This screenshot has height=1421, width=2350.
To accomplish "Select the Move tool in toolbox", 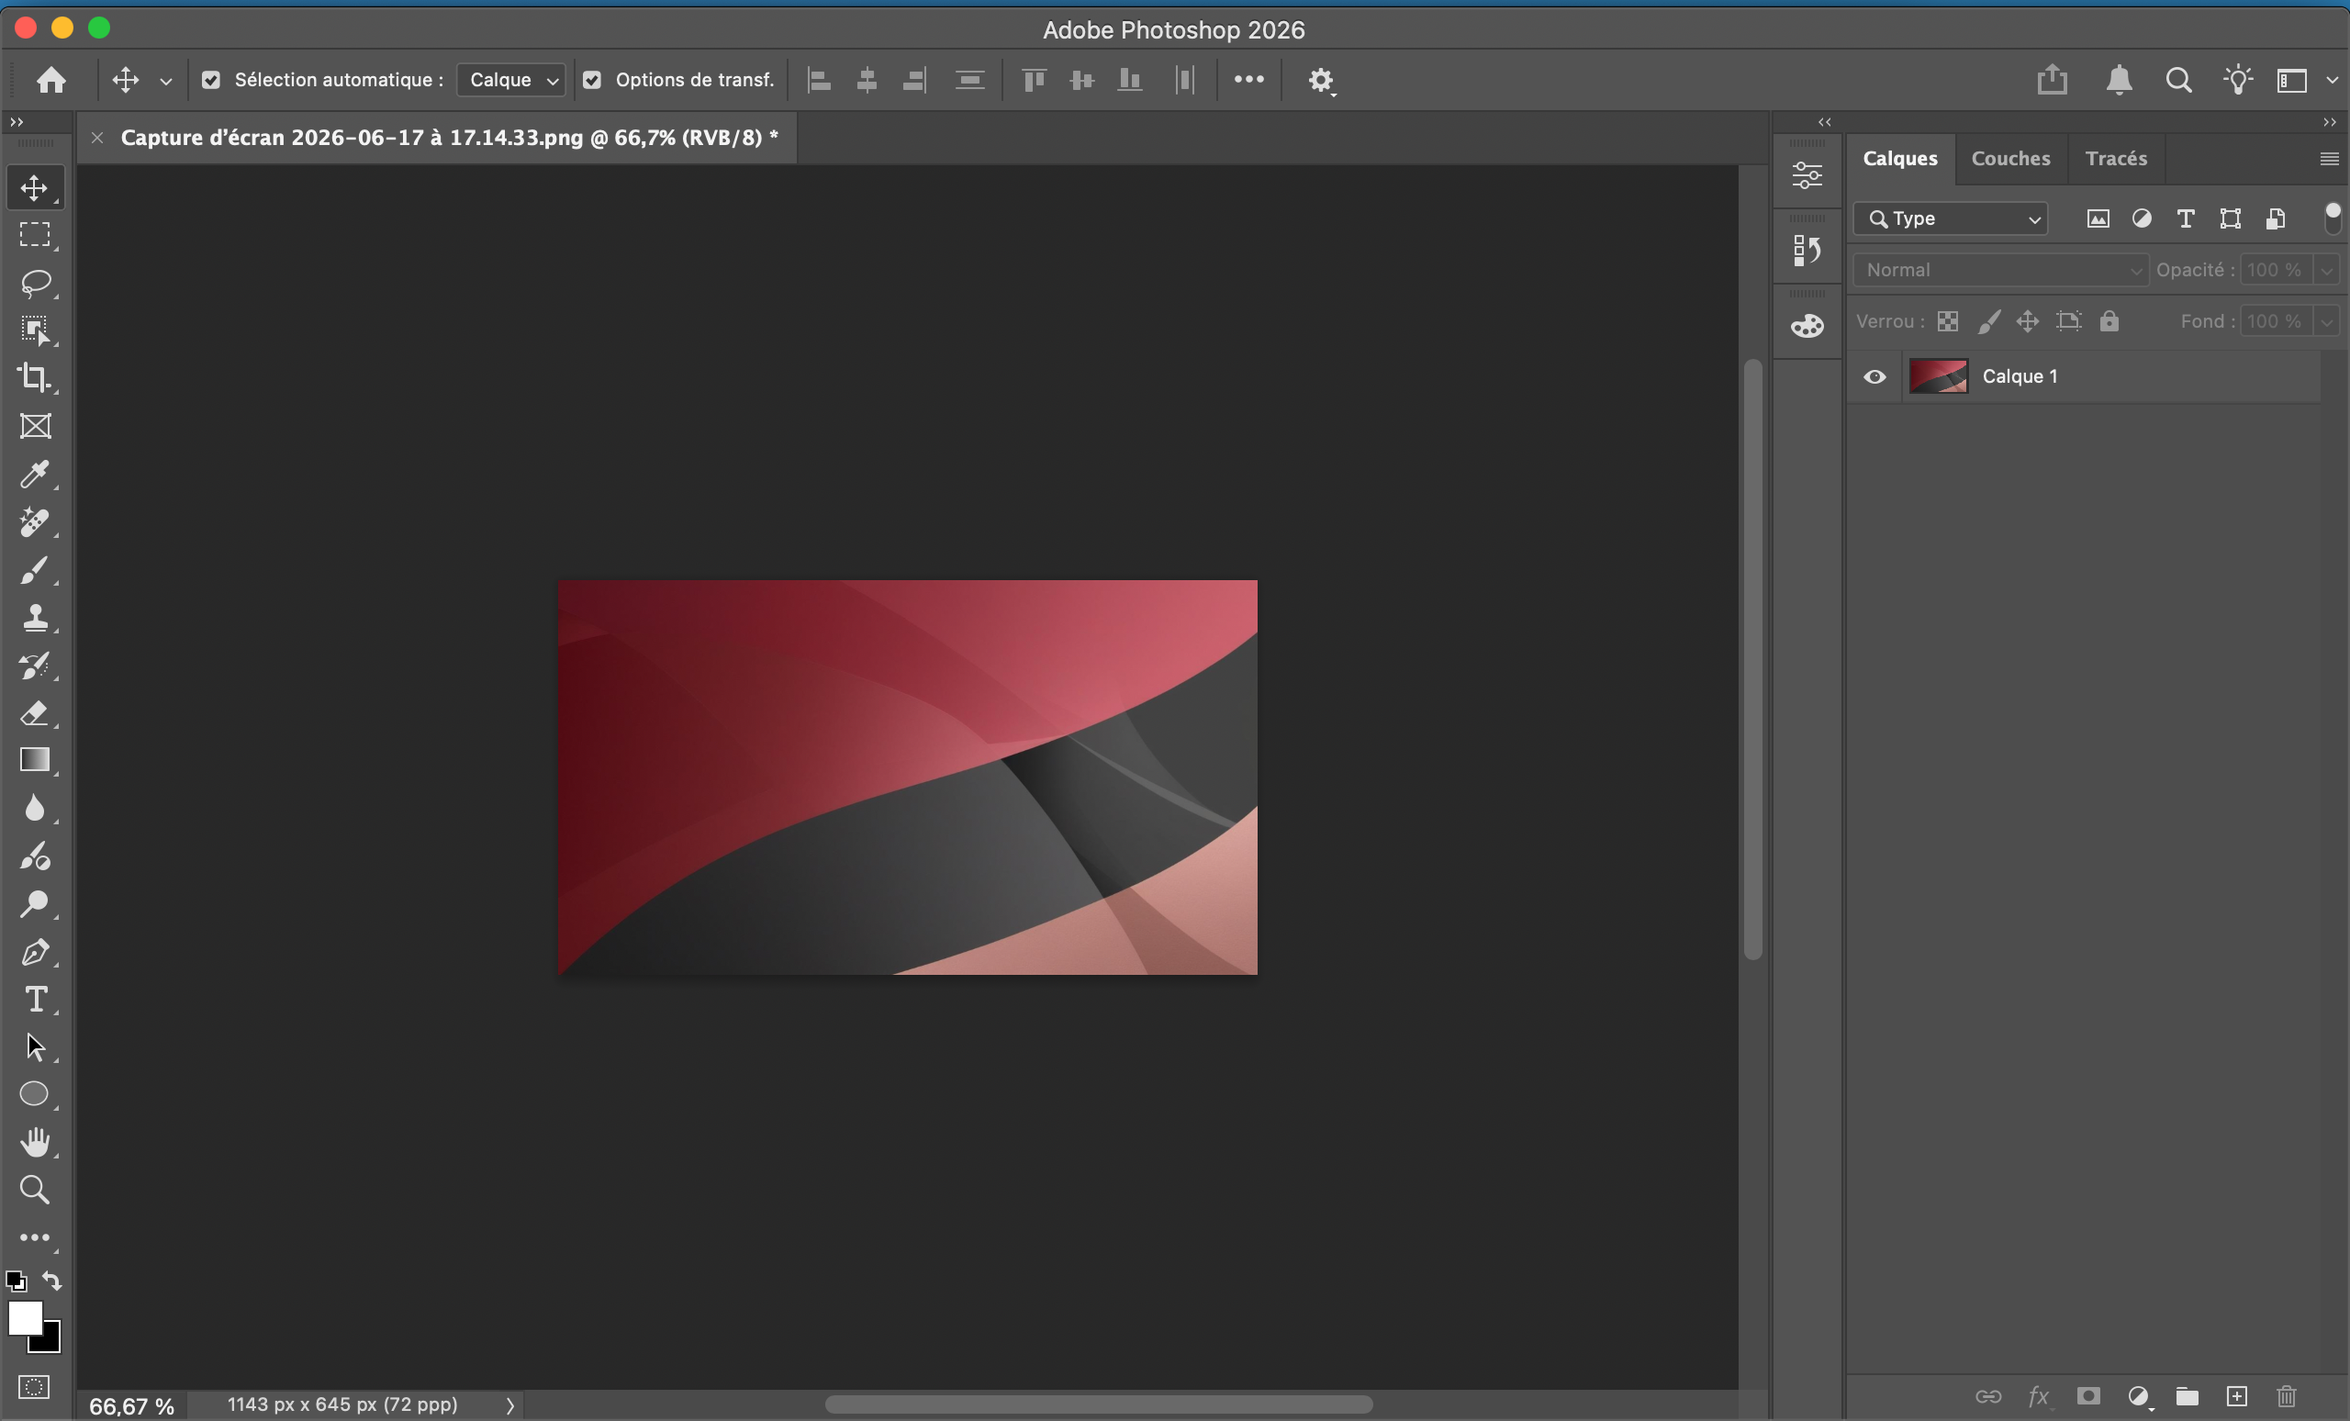I will click(x=35, y=187).
